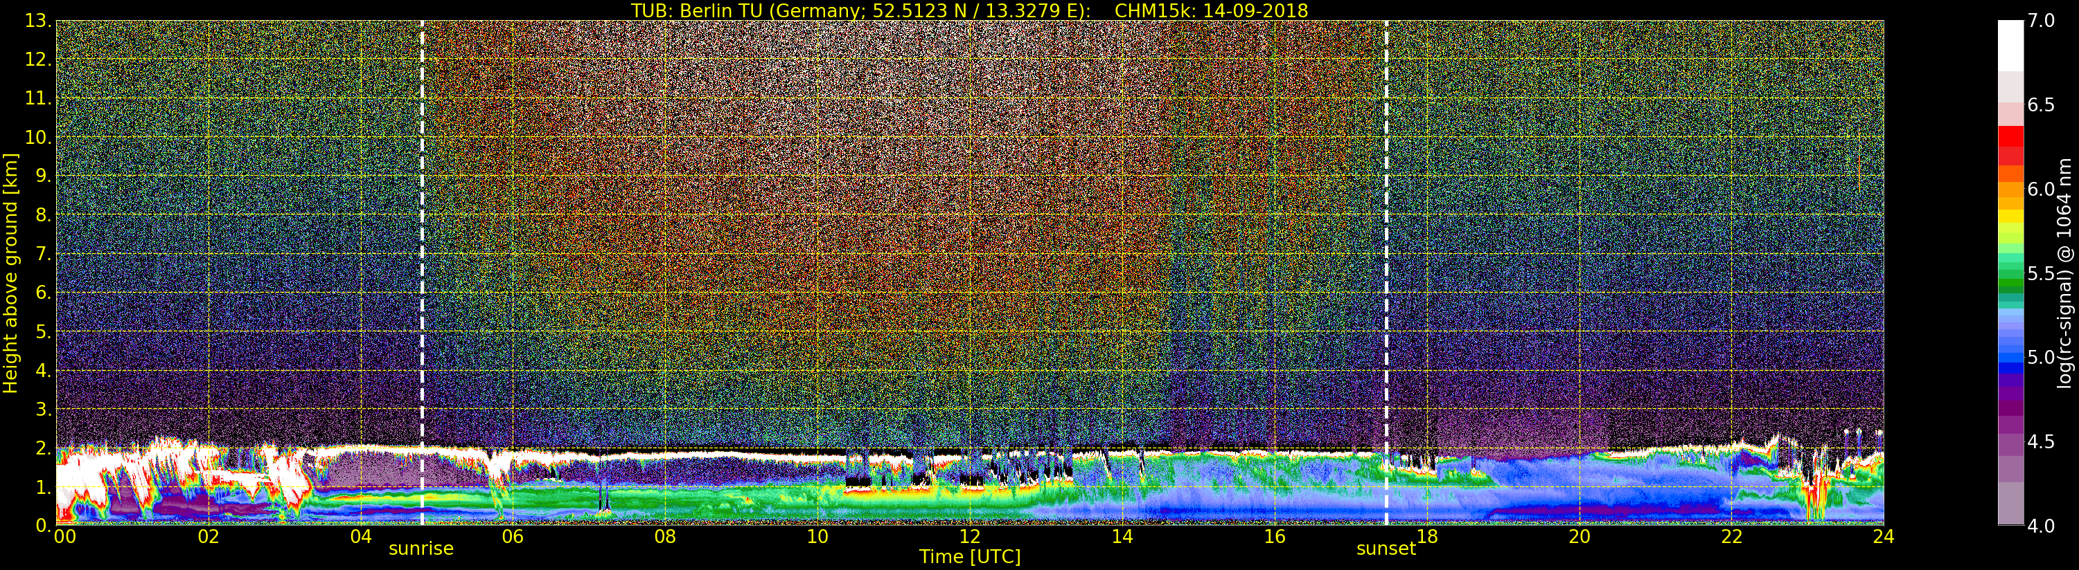Viewport: 2079px width, 570px height.
Task: Click the height axis tick label 2.
Action: pos(43,448)
